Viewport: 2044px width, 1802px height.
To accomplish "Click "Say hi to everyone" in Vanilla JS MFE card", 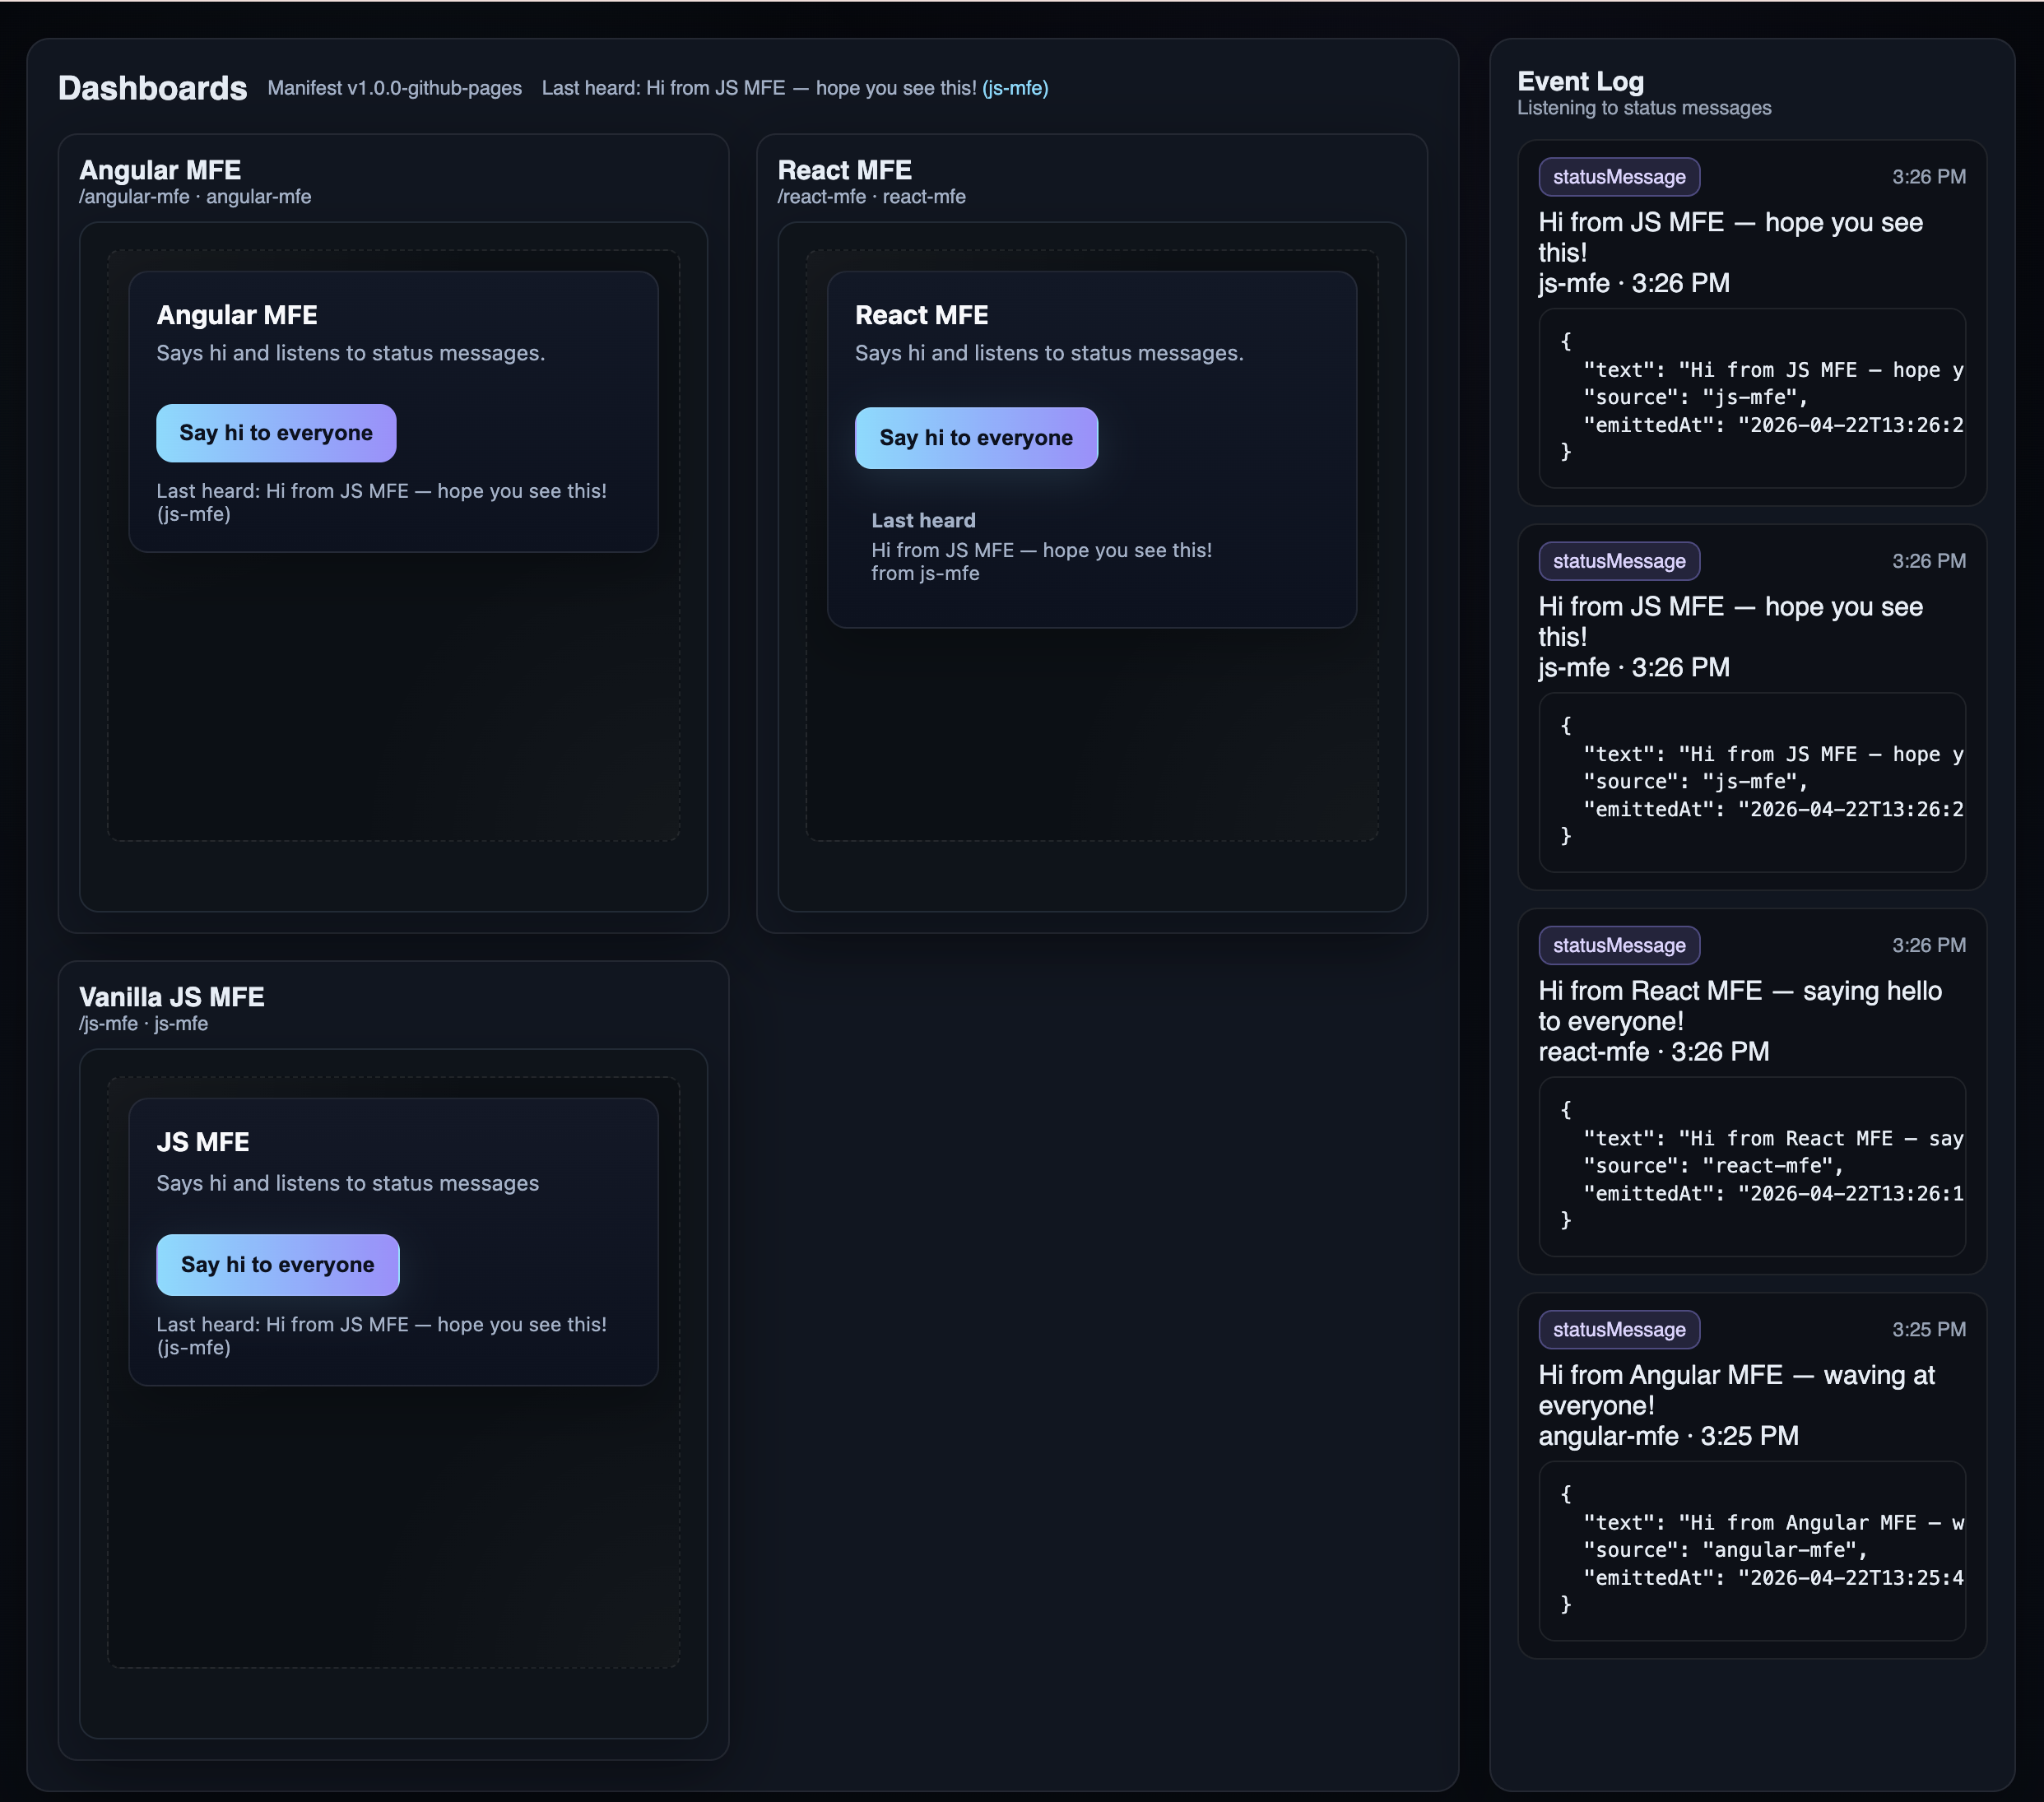I will (x=277, y=1264).
